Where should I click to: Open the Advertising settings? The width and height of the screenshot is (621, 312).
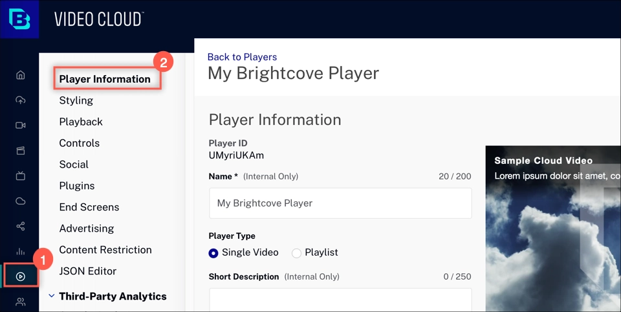(x=87, y=228)
